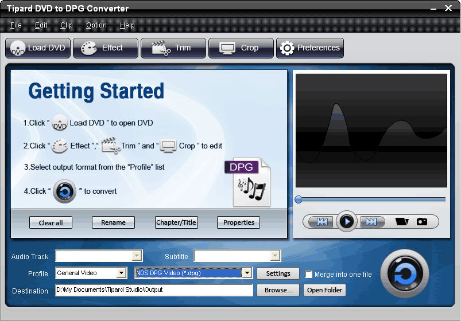The image size is (461, 321).
Task: Open profile Settings
Action: pos(278,273)
